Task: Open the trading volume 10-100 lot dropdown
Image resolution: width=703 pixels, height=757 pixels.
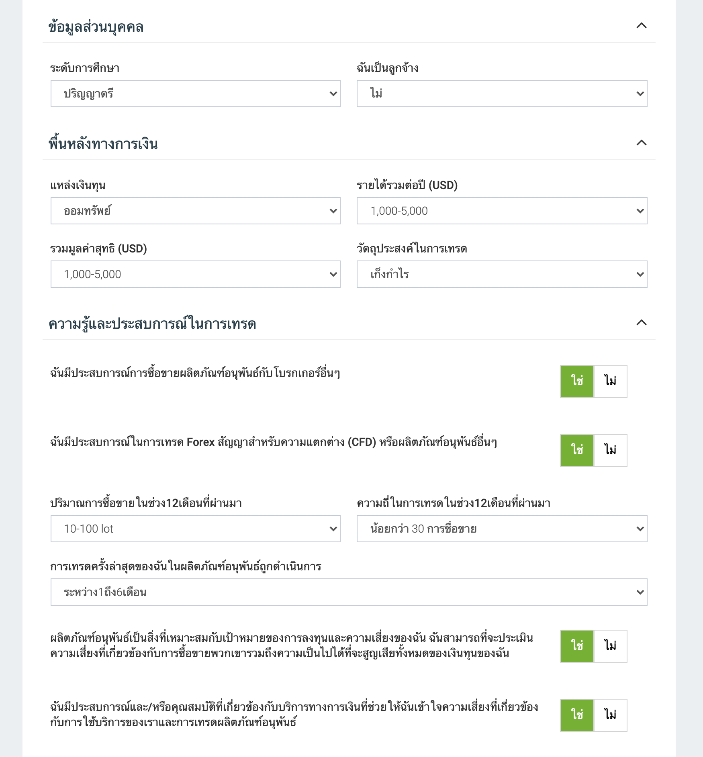Action: 195,529
